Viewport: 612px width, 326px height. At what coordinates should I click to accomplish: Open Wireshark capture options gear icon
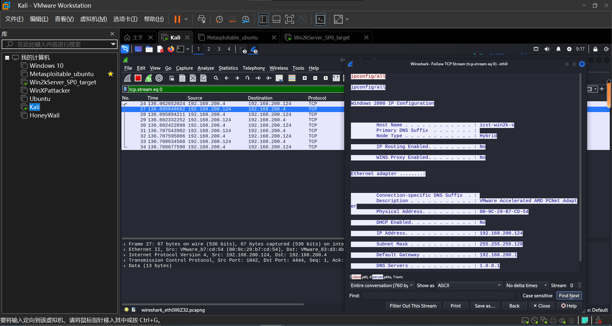point(159,78)
